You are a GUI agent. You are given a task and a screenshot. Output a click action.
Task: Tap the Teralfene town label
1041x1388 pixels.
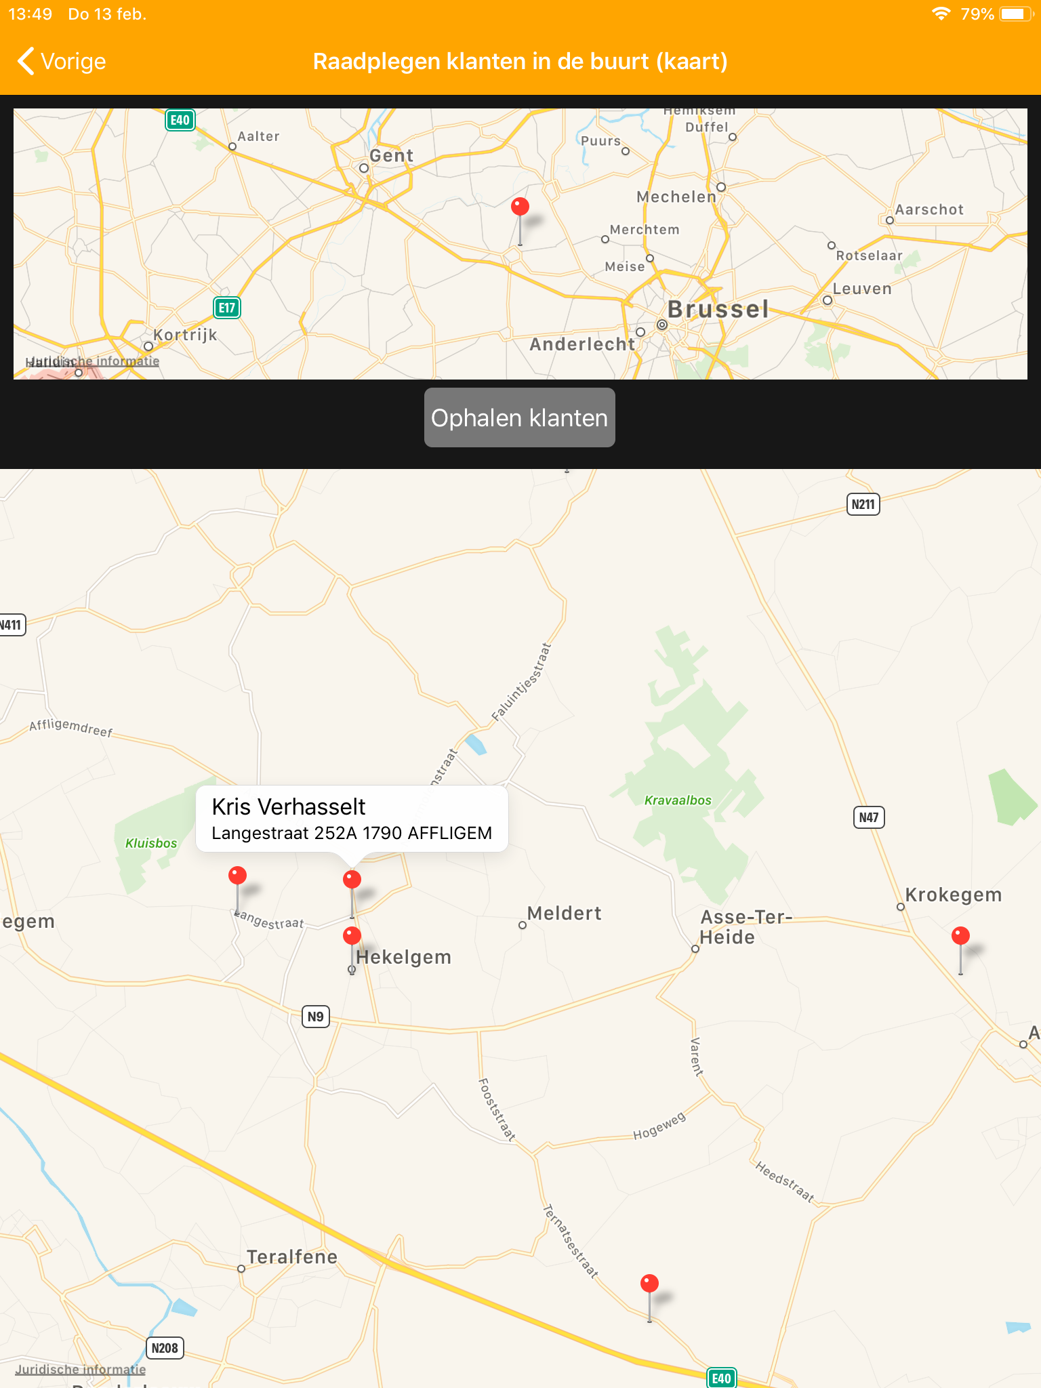(292, 1257)
